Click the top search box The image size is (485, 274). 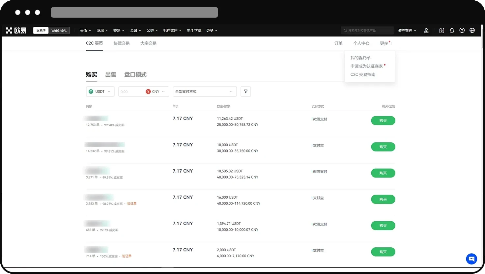pos(367,30)
